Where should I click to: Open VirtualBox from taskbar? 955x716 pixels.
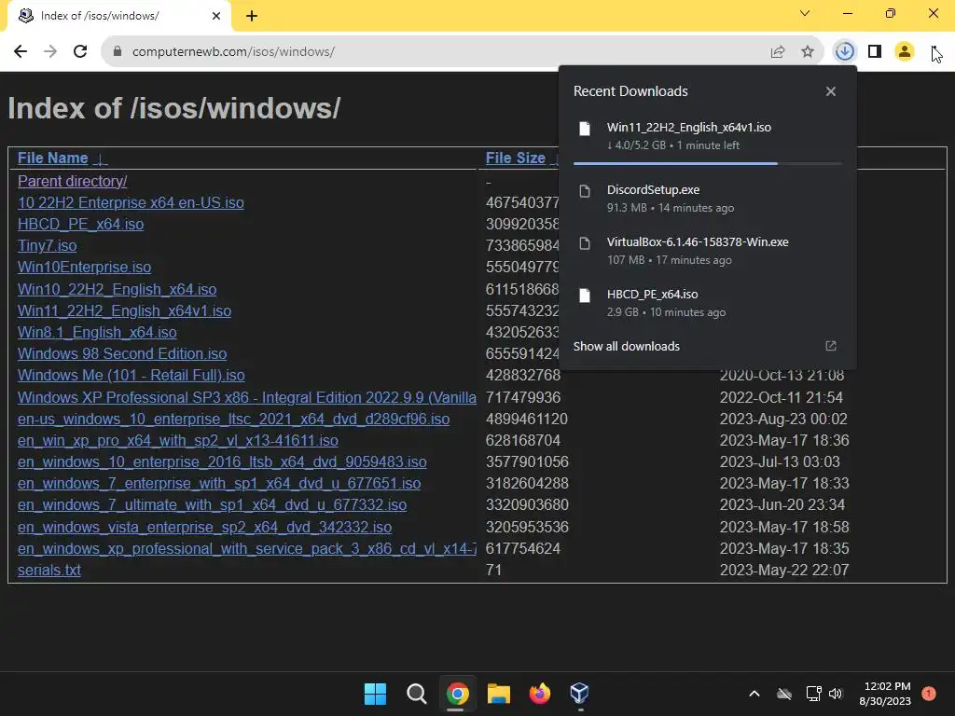click(580, 694)
